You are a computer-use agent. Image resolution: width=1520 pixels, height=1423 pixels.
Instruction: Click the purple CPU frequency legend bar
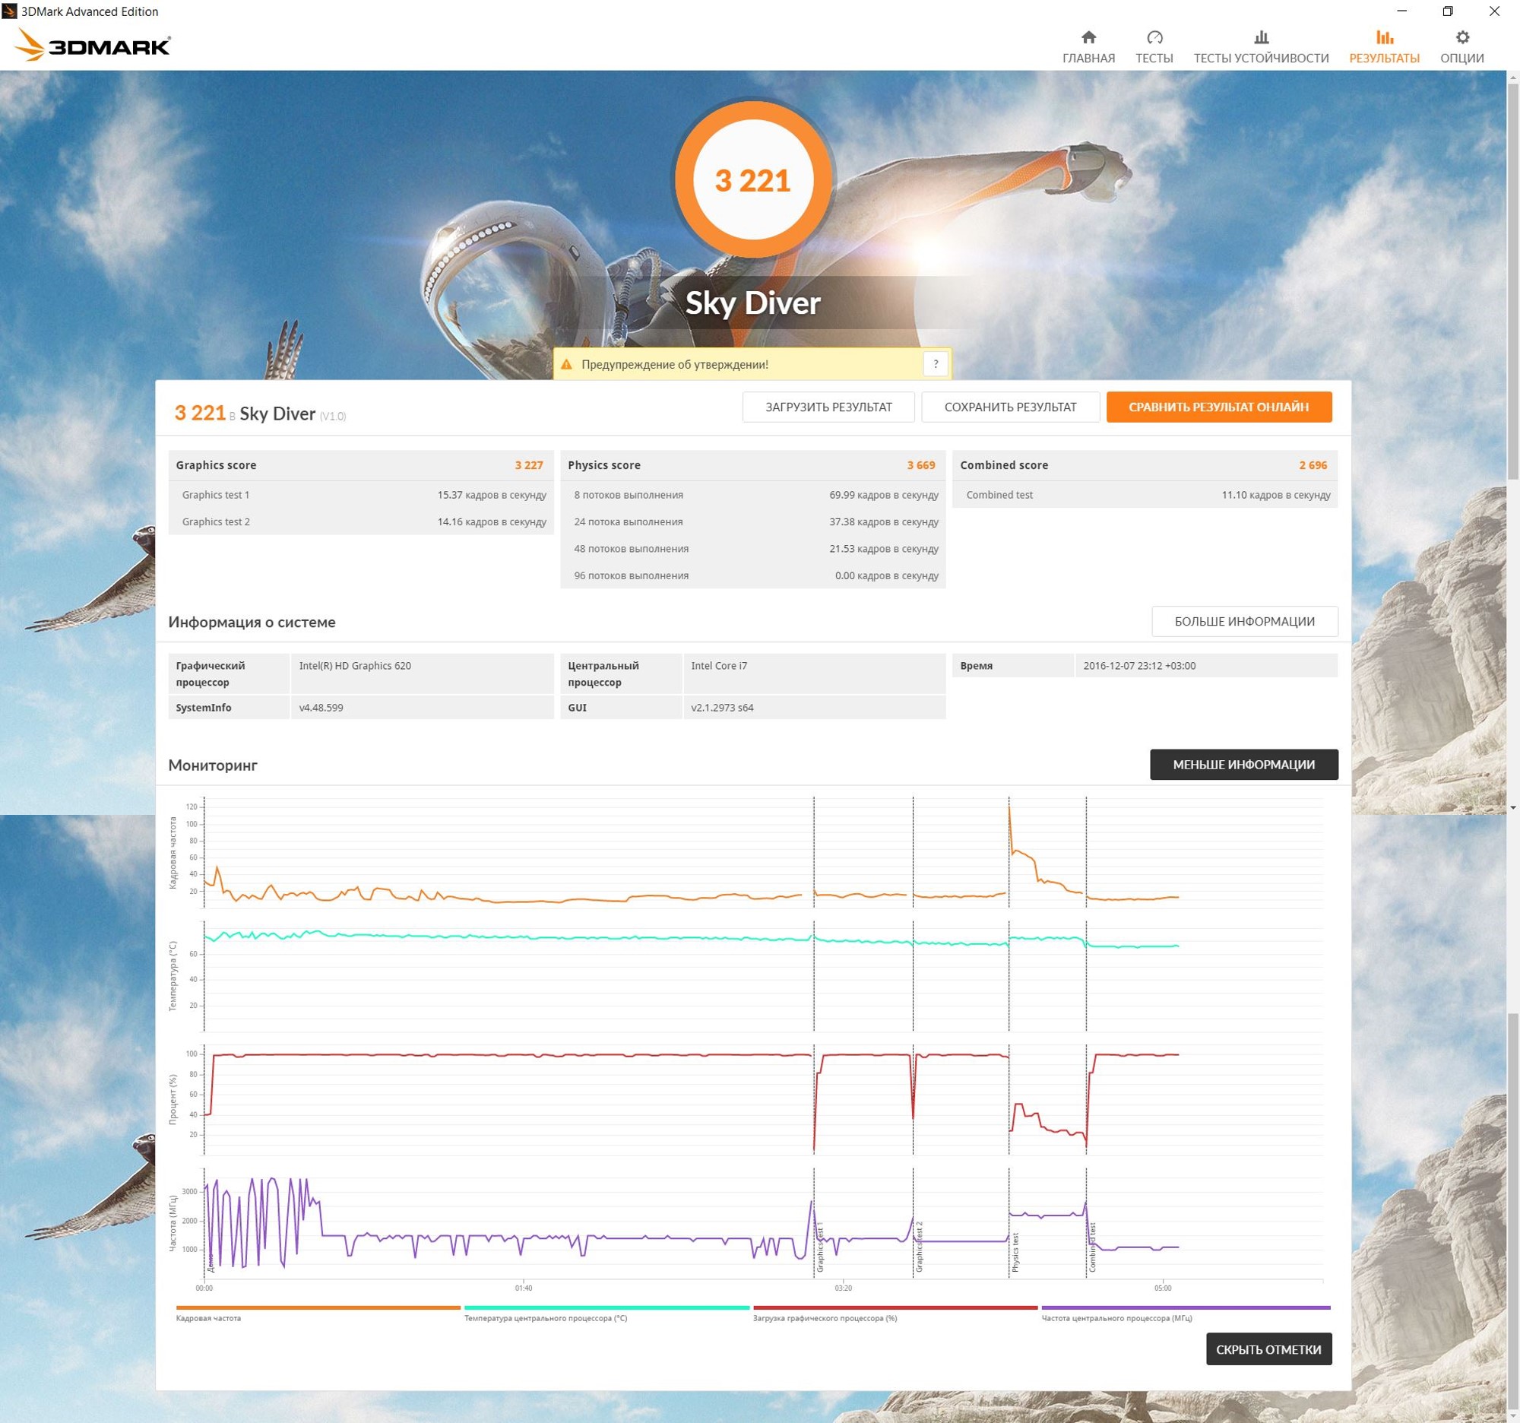(x=1186, y=1307)
